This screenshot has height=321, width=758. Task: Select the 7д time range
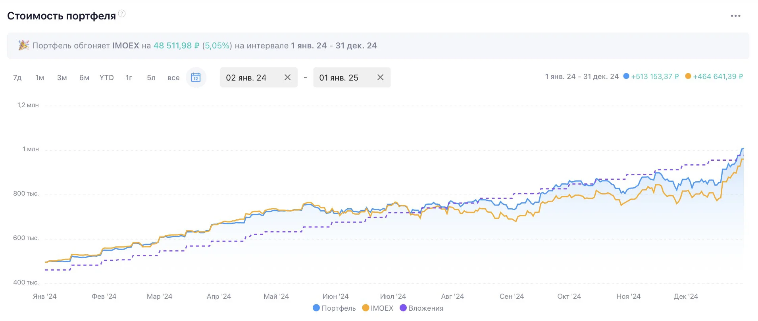coord(17,78)
